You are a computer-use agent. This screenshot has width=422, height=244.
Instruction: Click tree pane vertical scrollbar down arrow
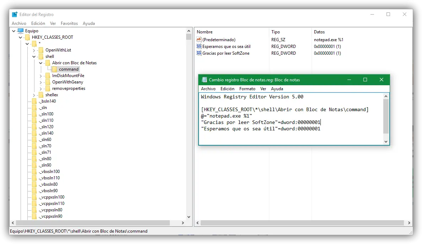pyautogui.click(x=189, y=217)
